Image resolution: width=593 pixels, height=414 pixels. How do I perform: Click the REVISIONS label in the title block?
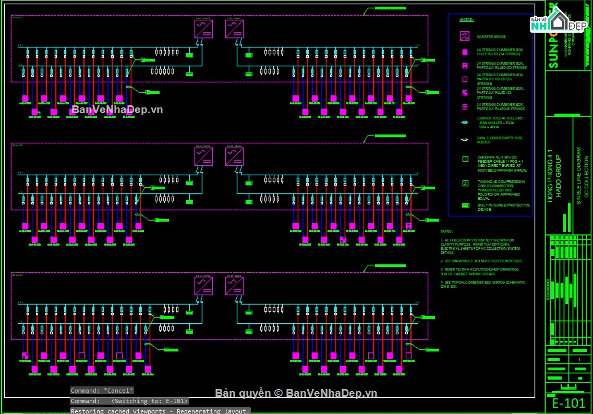pos(548,290)
